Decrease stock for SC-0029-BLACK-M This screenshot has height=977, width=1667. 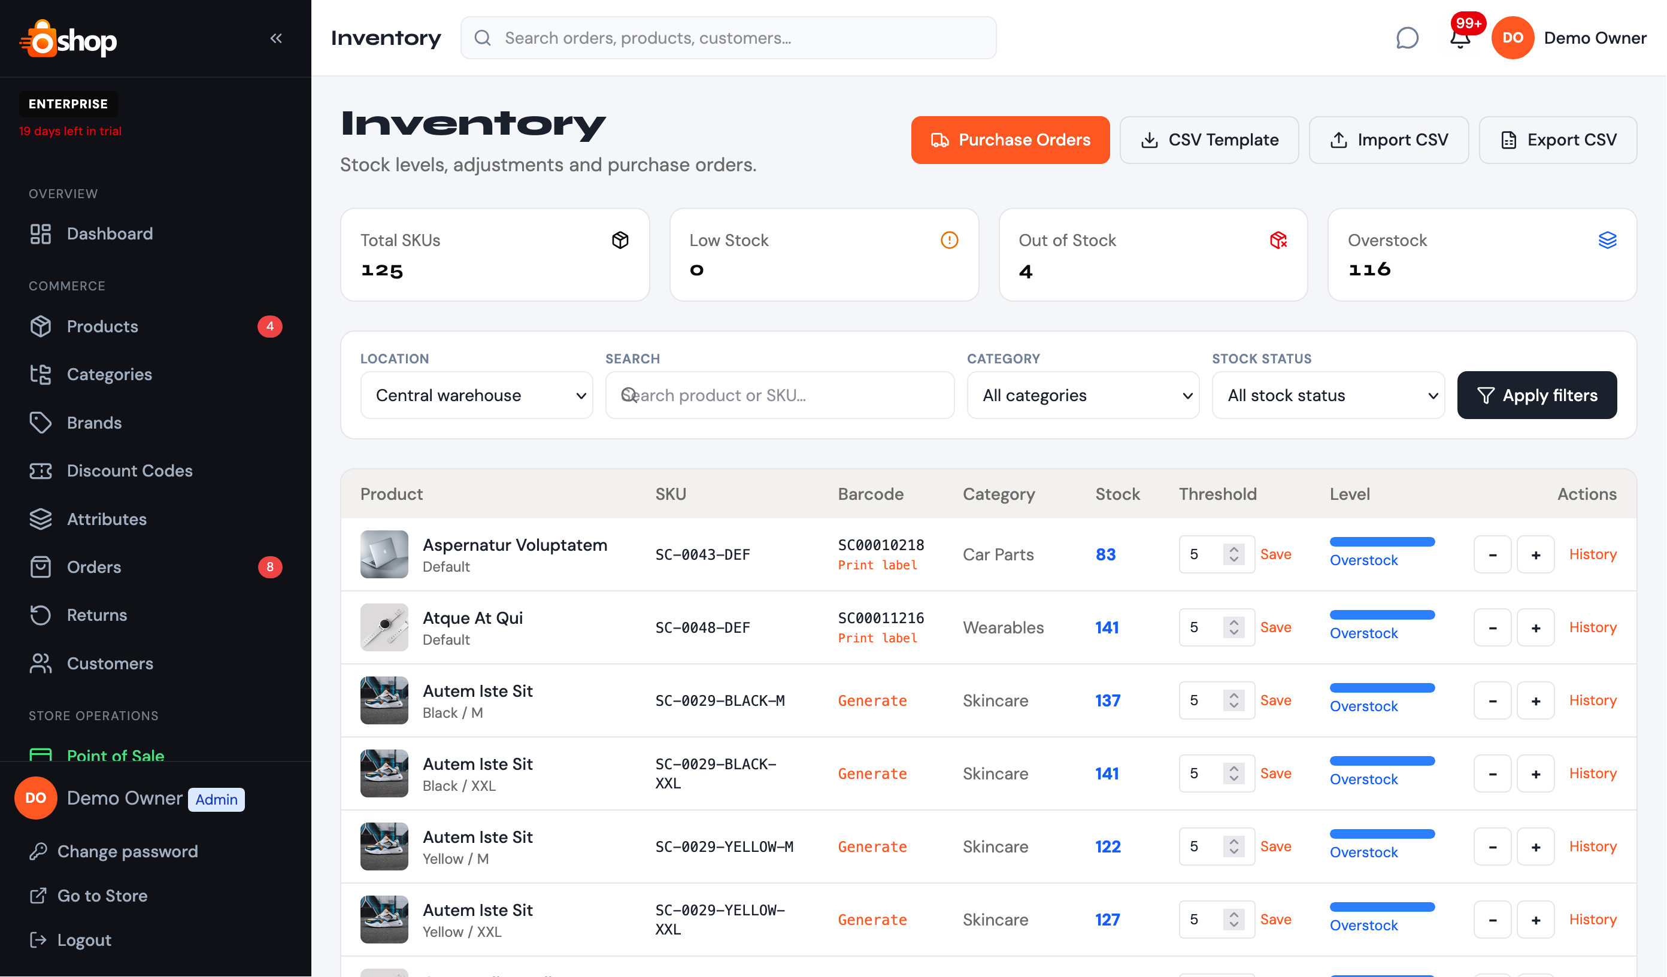click(x=1492, y=700)
